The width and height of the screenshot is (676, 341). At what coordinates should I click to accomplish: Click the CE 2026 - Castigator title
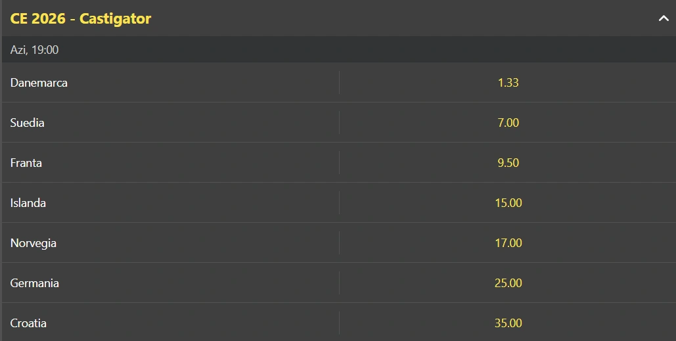[81, 18]
